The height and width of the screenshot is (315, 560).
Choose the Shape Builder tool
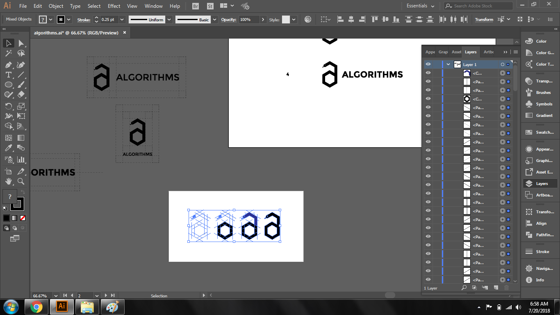8,126
